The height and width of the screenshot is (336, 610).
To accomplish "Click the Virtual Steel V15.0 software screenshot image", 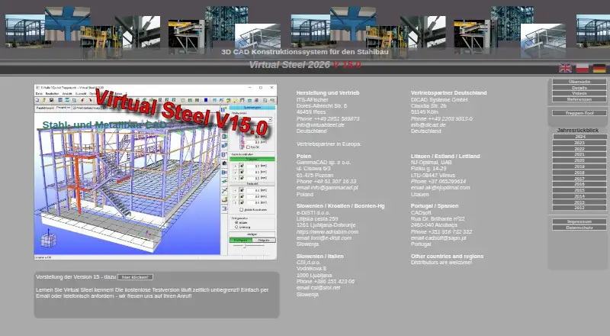I will [156, 172].
